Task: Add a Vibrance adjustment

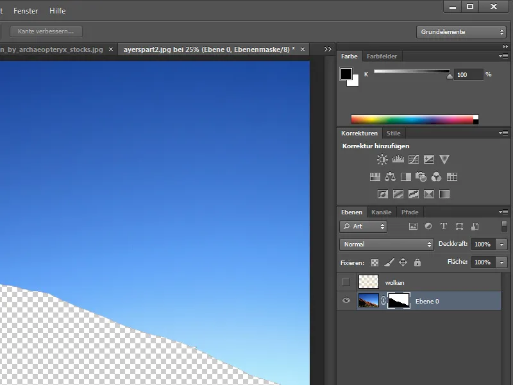Action: [x=444, y=159]
